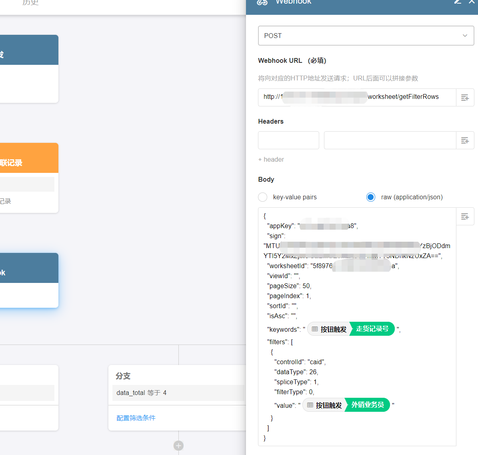
Task: Click the "spliceType": 1 line in body
Action: pos(296,382)
